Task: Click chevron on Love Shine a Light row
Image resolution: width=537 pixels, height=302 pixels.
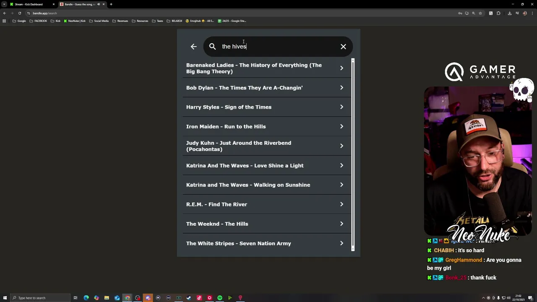Action: pos(341,165)
